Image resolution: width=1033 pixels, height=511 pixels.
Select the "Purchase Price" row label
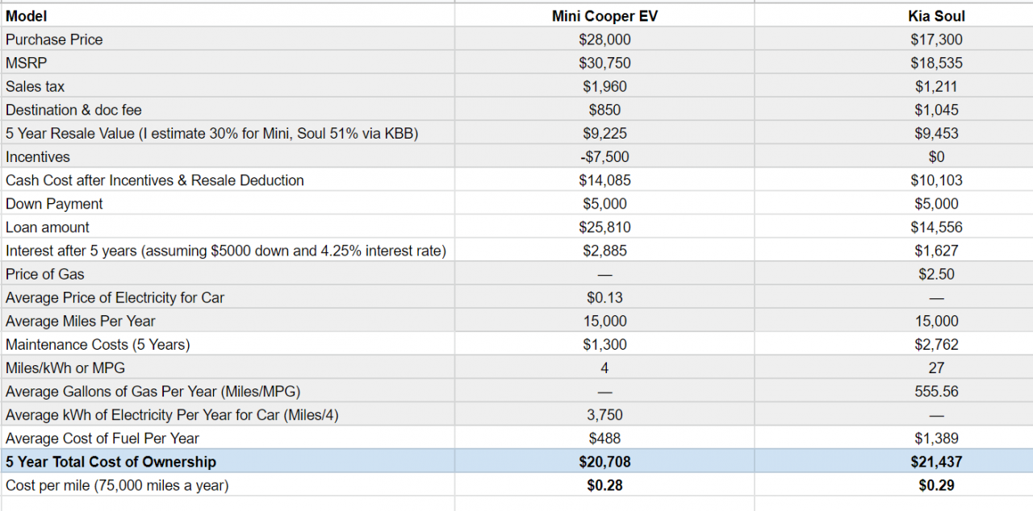click(x=54, y=39)
